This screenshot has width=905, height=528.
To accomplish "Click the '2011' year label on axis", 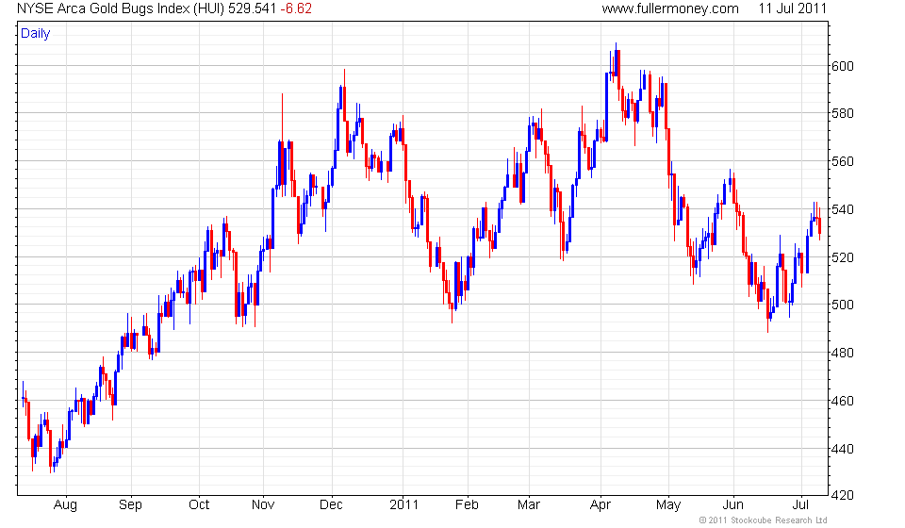I will click(404, 505).
